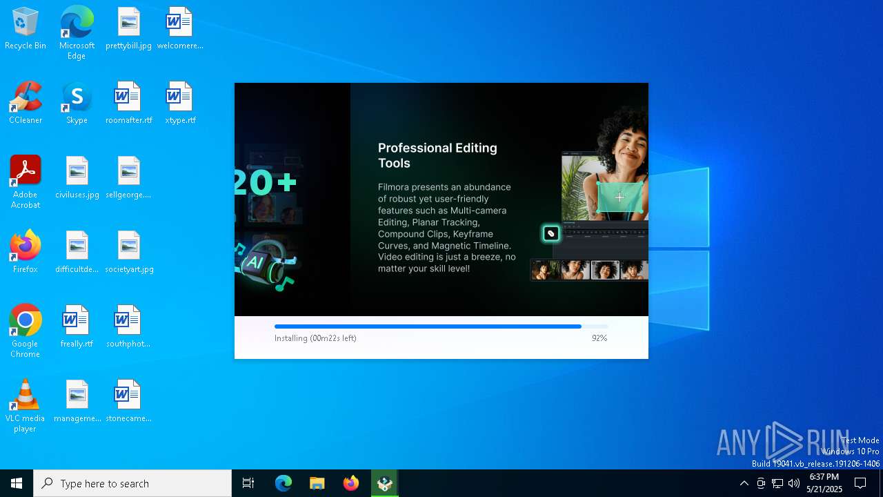Click the 92% progress label
Screen dimensions: 883x497
(x=599, y=338)
